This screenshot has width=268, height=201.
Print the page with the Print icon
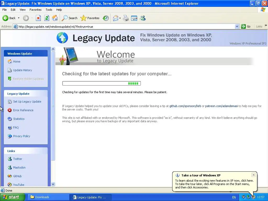[x=126, y=18]
